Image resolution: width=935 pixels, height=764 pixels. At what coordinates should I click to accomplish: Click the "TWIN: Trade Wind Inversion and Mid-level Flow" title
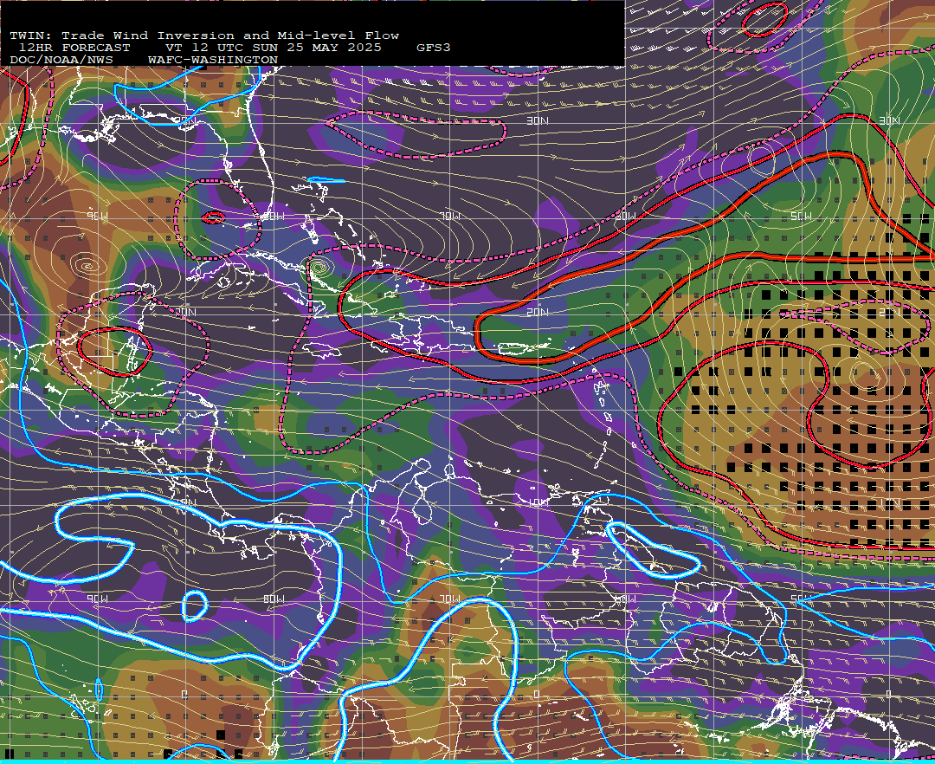pyautogui.click(x=204, y=36)
